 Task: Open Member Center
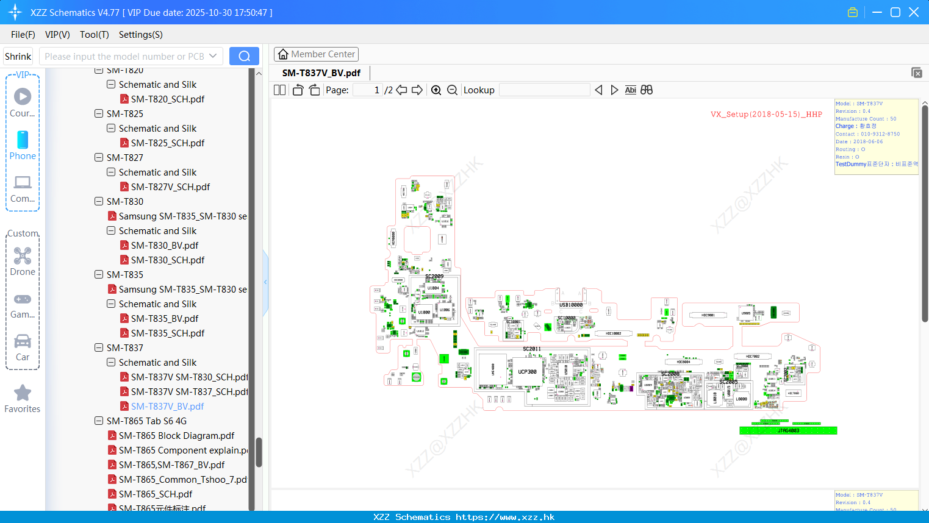coord(316,54)
